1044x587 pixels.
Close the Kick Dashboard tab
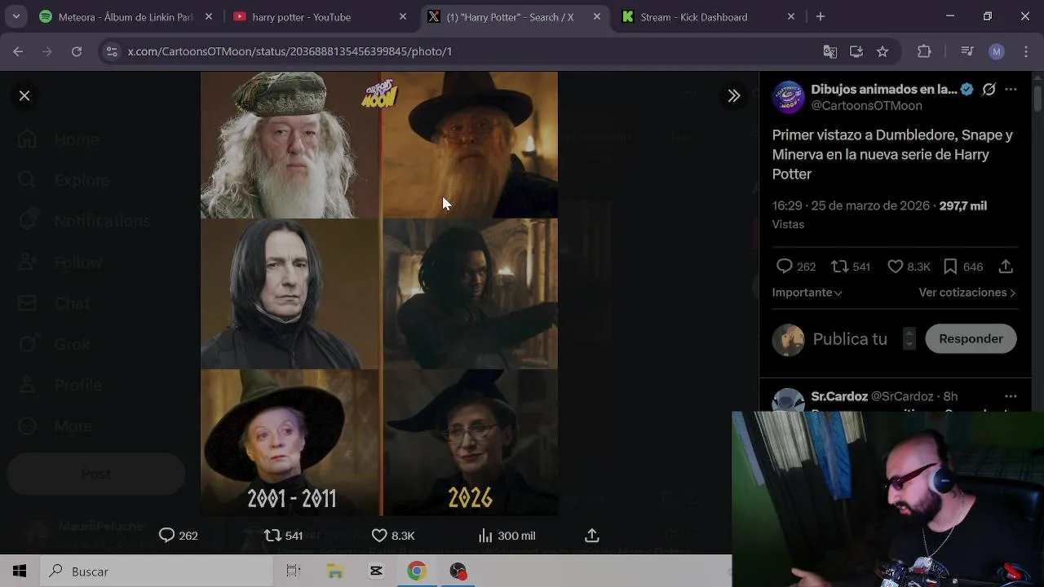[790, 16]
